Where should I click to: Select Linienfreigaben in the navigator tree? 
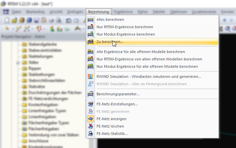click(x=42, y=117)
